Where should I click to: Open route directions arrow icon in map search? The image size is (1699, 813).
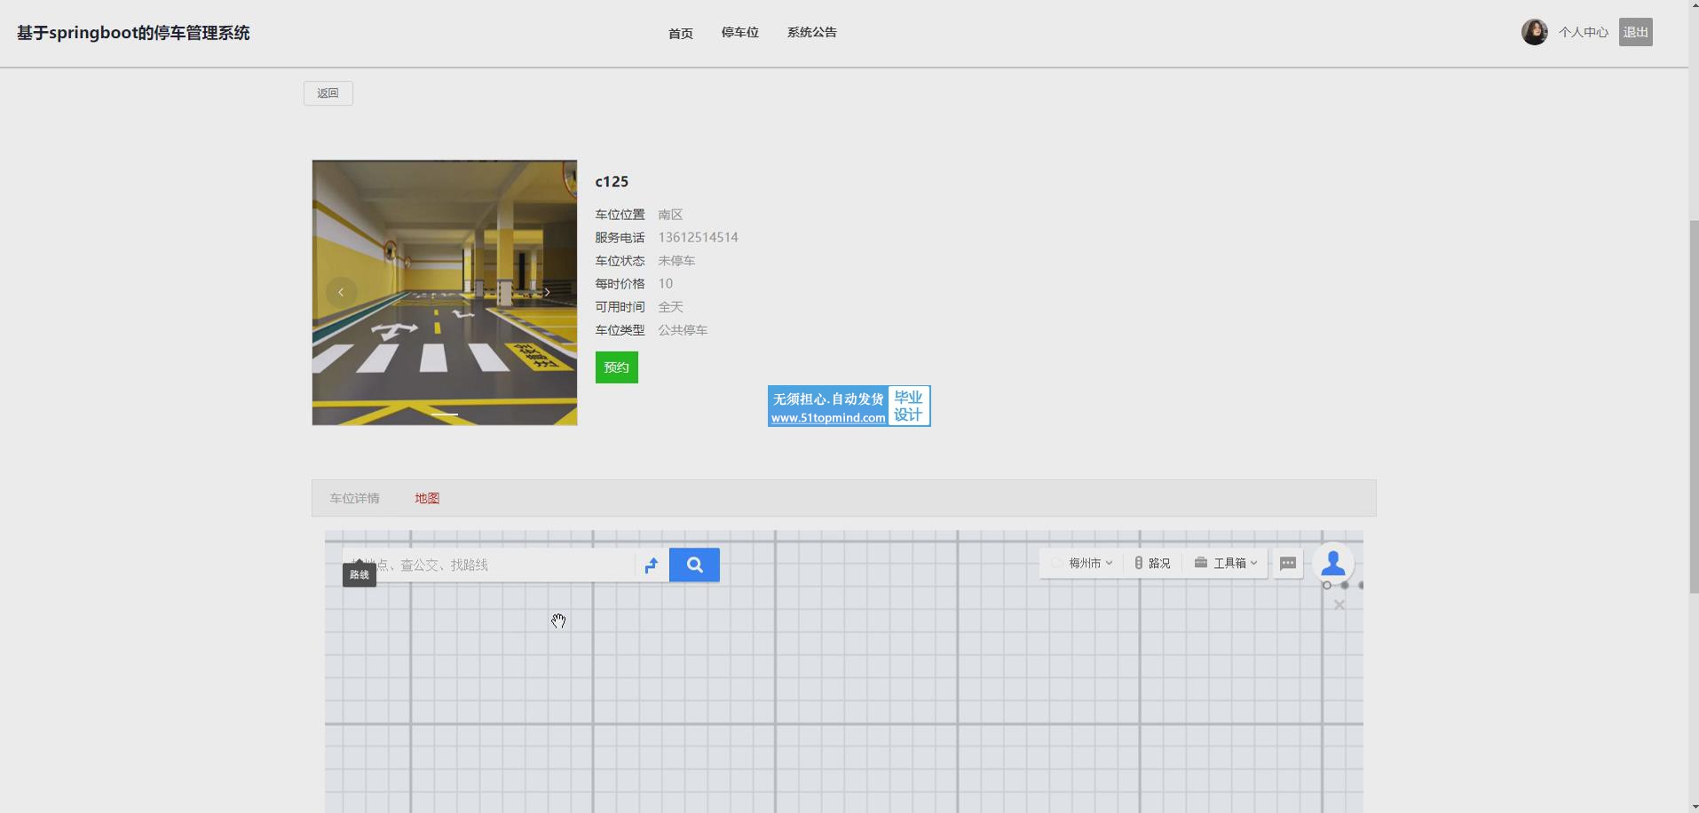point(652,565)
